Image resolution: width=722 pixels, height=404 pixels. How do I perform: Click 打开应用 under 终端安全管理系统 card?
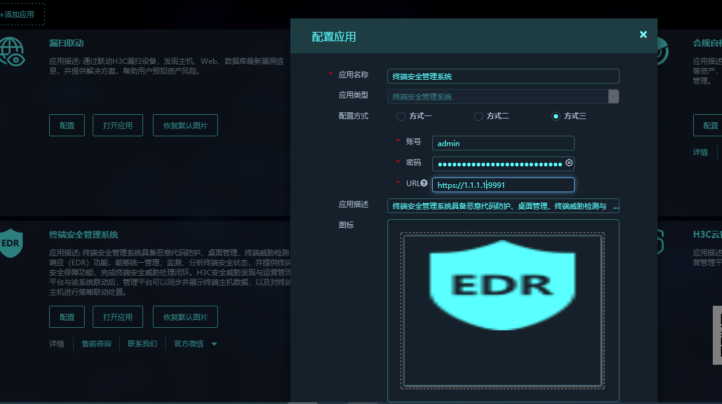click(x=118, y=317)
